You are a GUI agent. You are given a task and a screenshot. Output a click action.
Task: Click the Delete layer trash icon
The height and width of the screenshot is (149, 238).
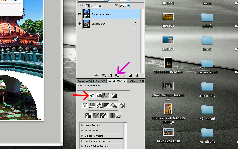coord(137,75)
